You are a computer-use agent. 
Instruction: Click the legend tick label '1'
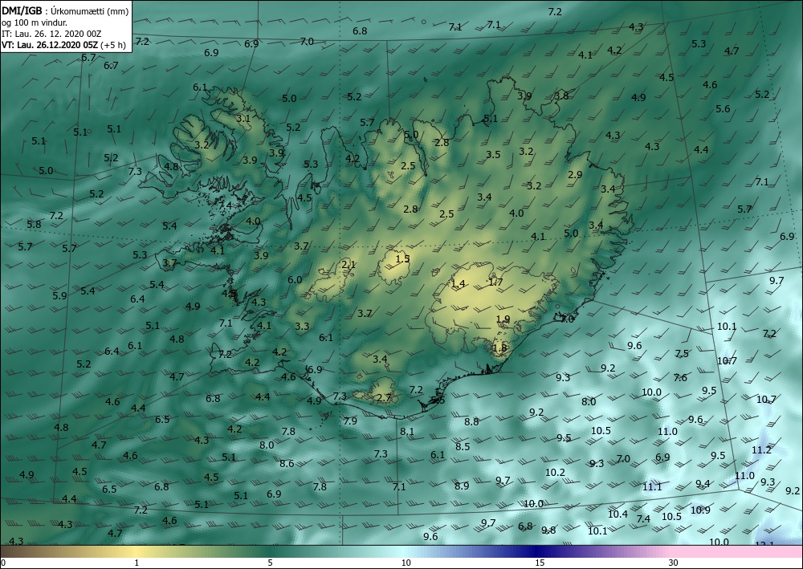coord(137,563)
